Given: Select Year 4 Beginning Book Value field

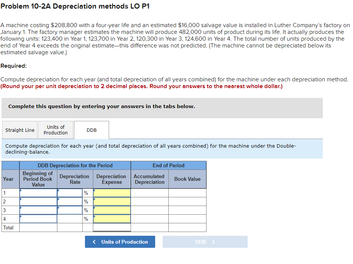Looking at the screenshot, I should click(38, 219).
